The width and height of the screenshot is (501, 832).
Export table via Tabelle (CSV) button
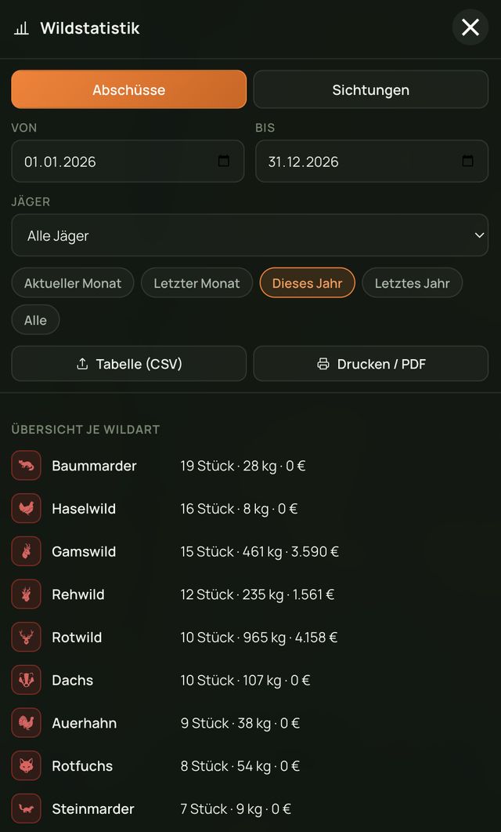click(128, 364)
